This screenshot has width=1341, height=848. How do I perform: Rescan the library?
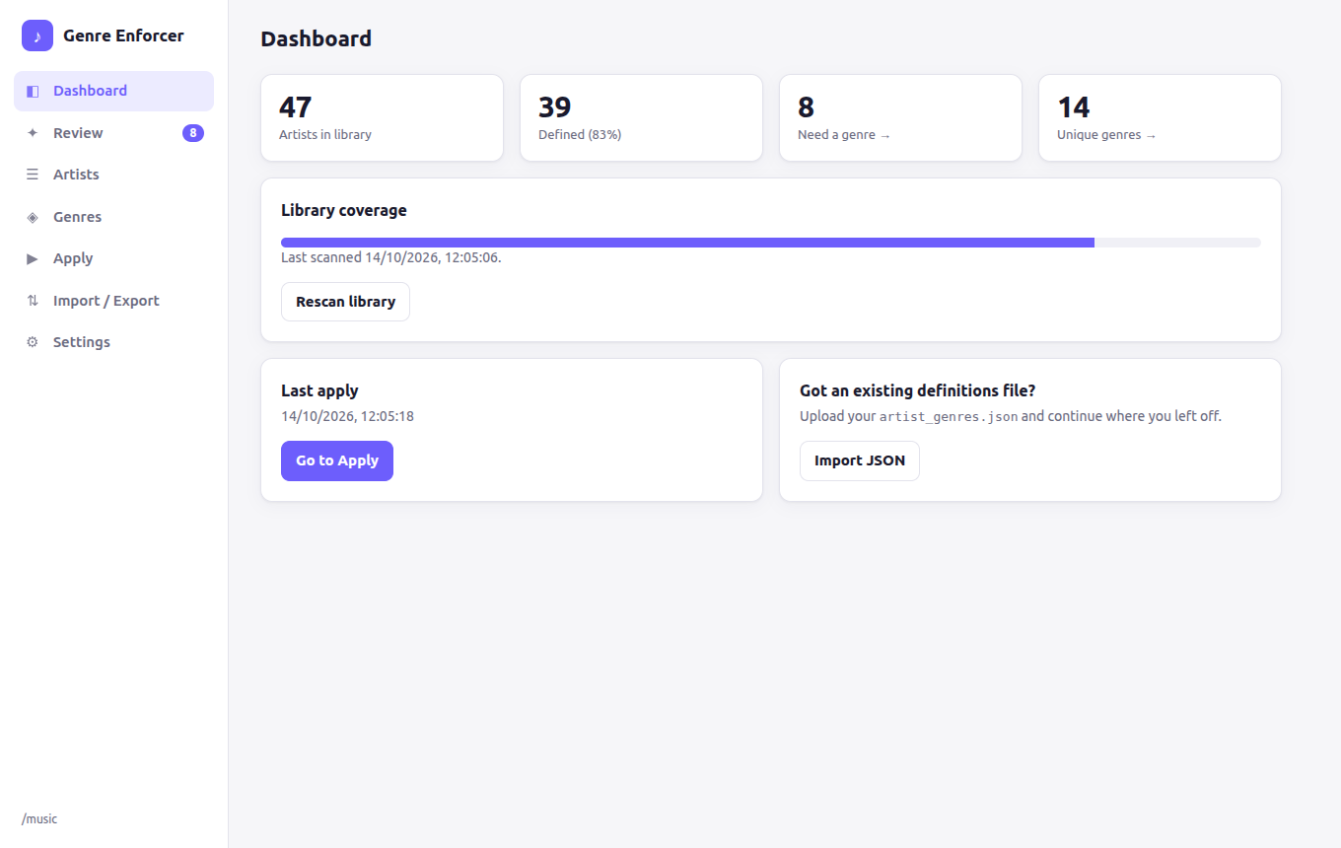[345, 302]
